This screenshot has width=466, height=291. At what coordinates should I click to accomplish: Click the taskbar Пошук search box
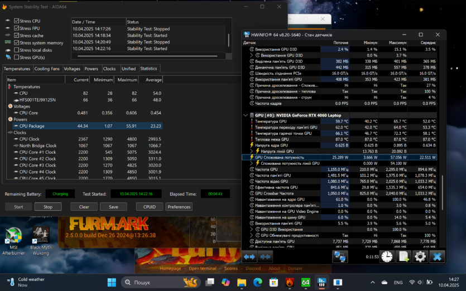click(x=161, y=283)
